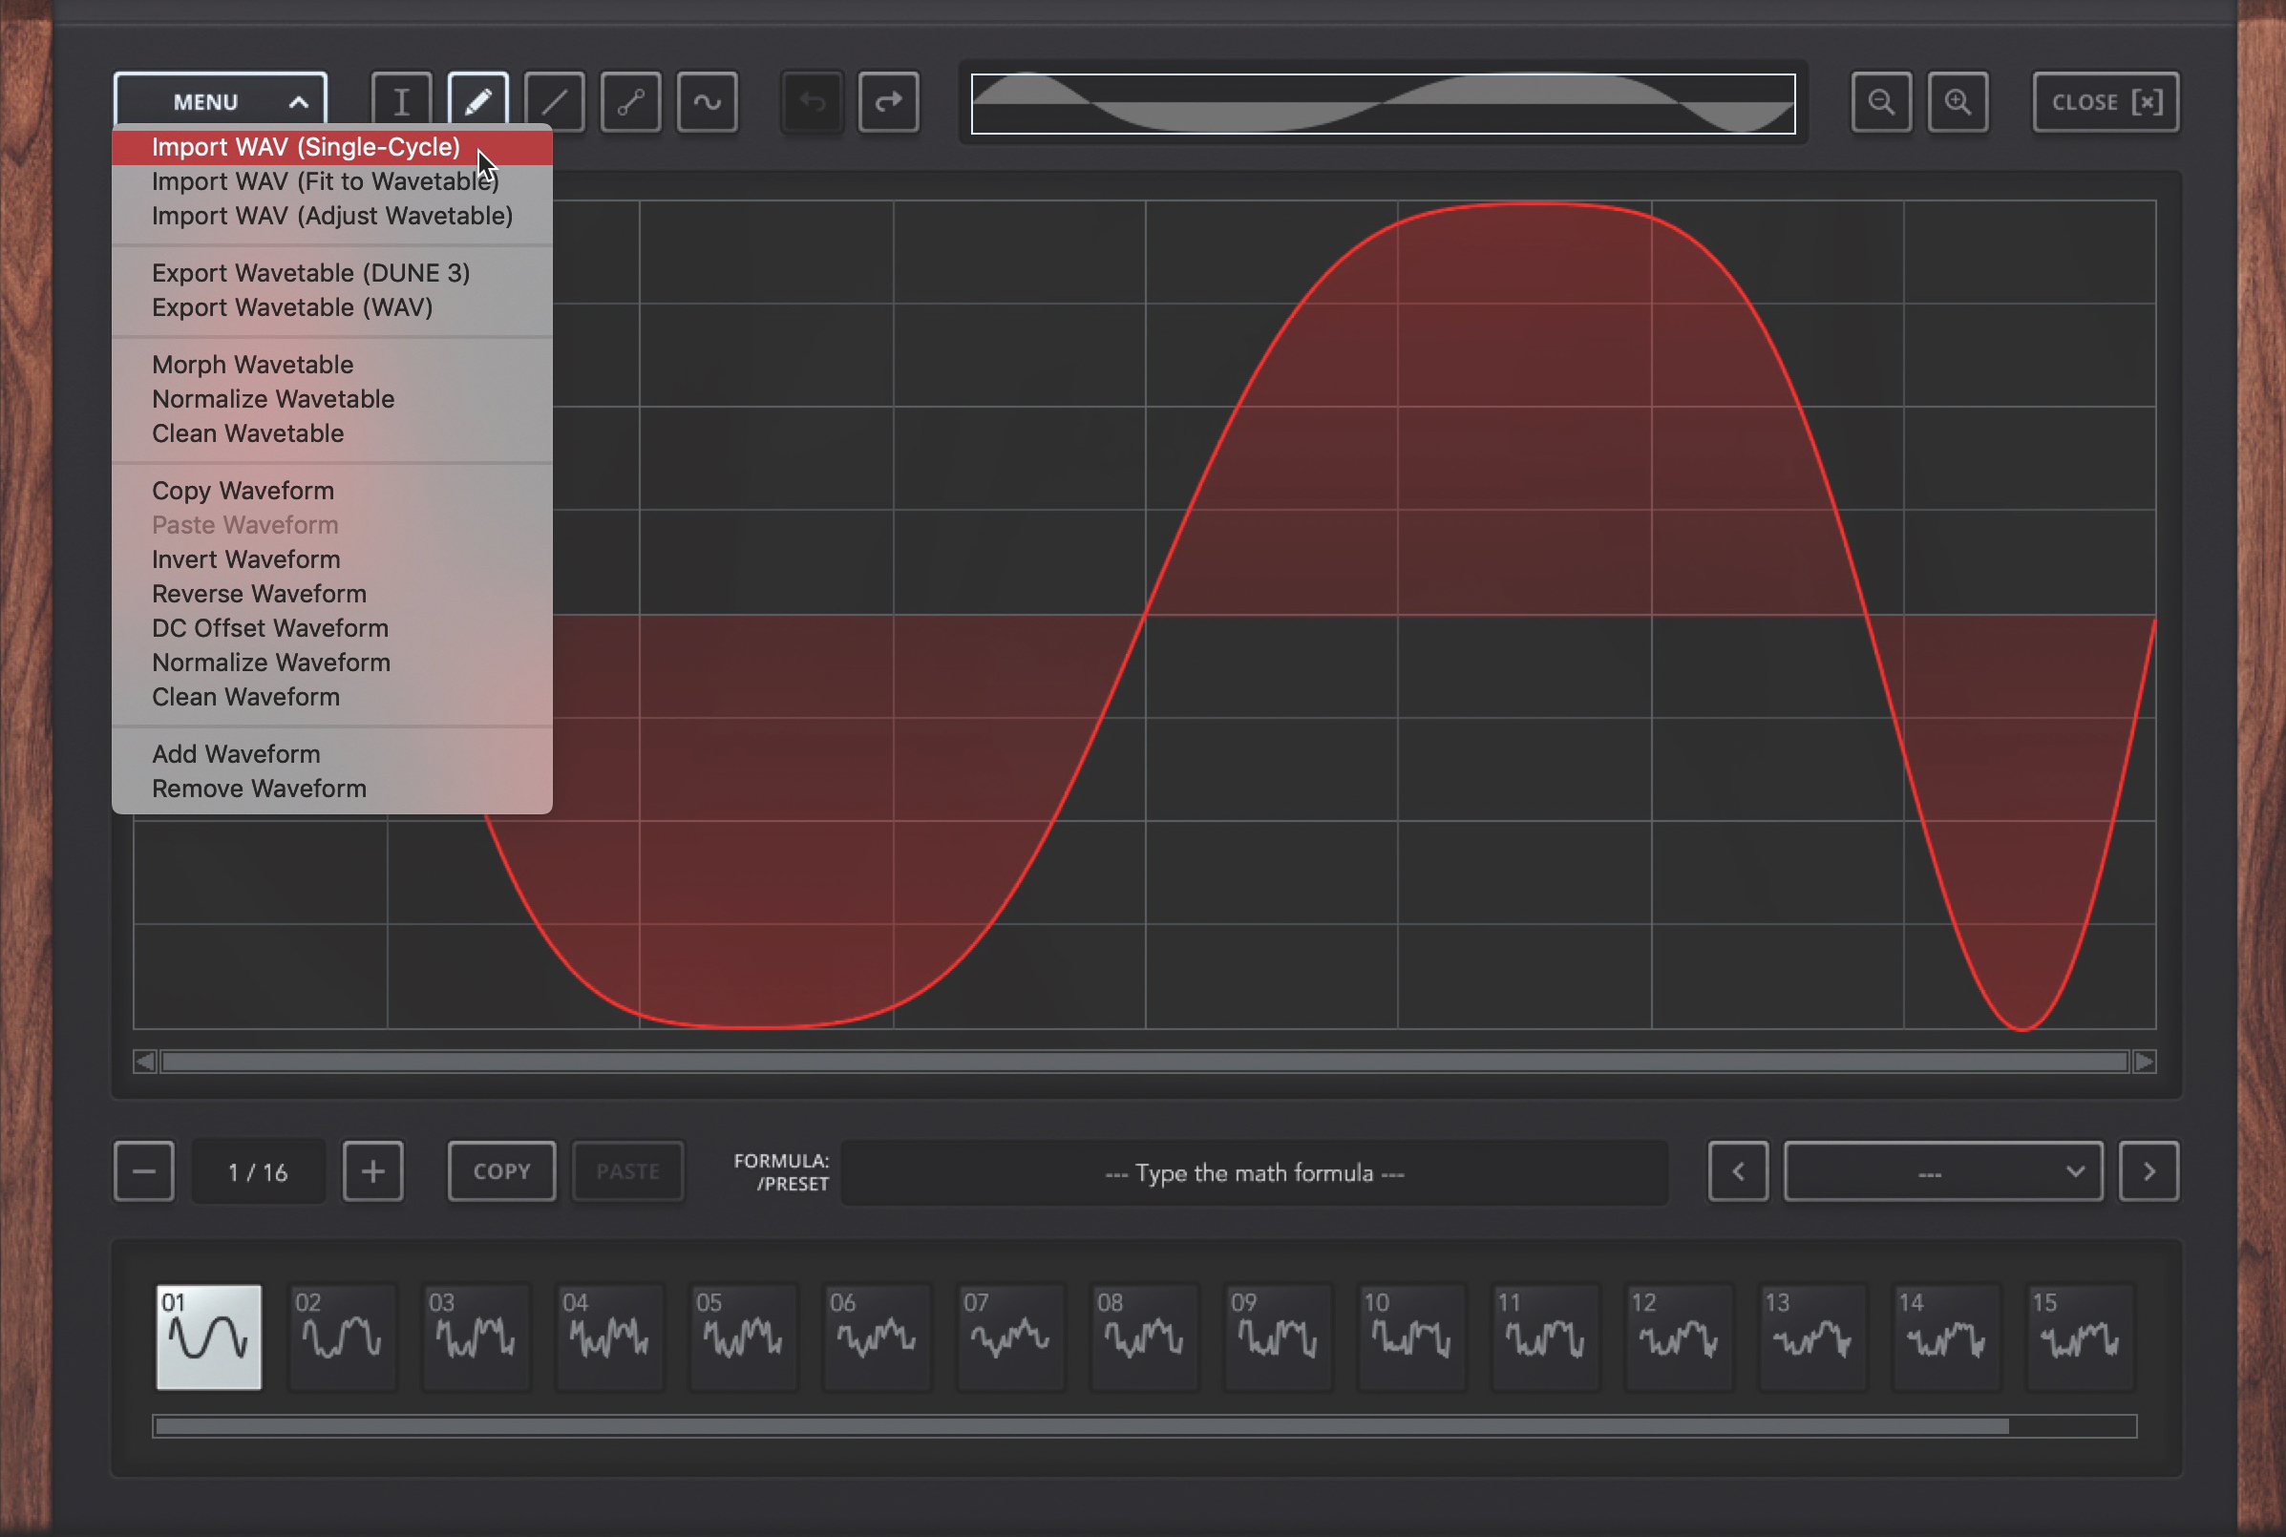This screenshot has width=2286, height=1537.
Task: Click the thumbnail strip scrollbar
Action: pyautogui.click(x=1144, y=1426)
